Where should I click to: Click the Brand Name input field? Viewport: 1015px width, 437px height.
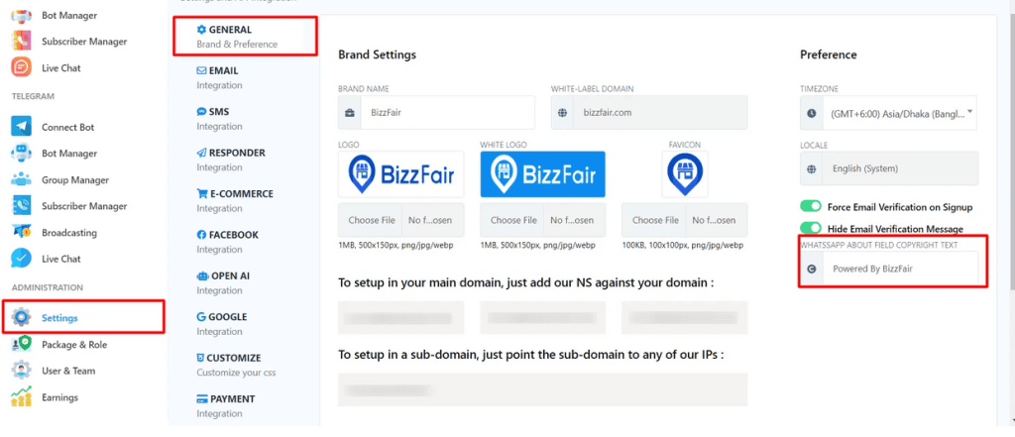[447, 113]
